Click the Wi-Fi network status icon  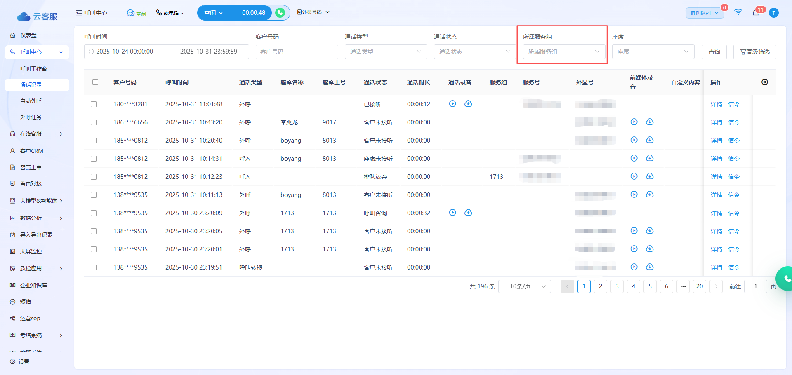(x=738, y=12)
